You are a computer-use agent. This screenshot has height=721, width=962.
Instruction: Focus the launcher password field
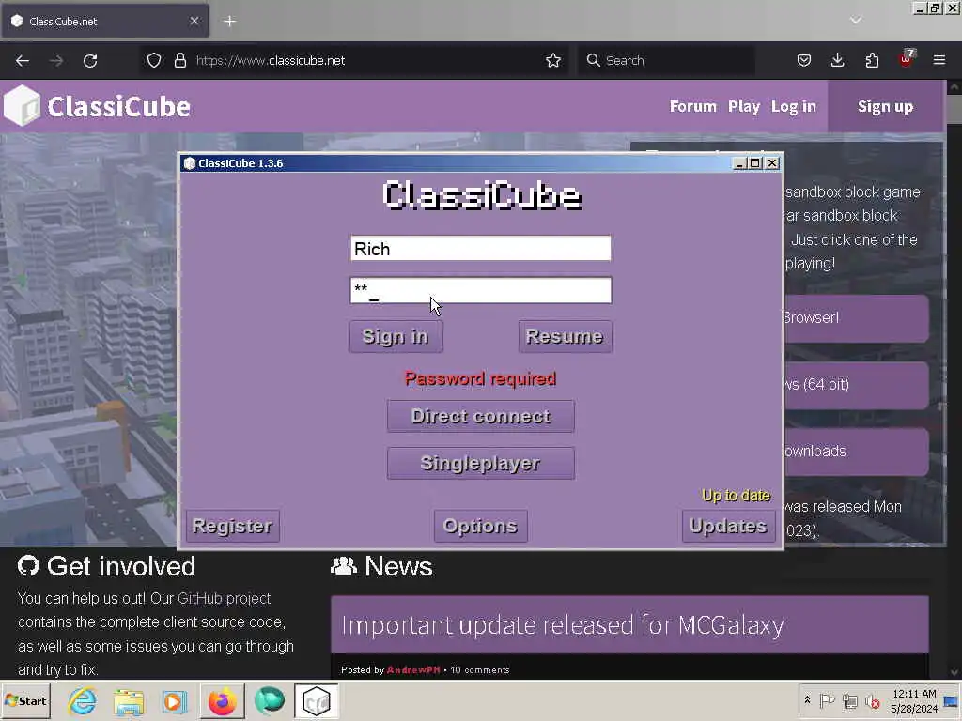tap(480, 290)
